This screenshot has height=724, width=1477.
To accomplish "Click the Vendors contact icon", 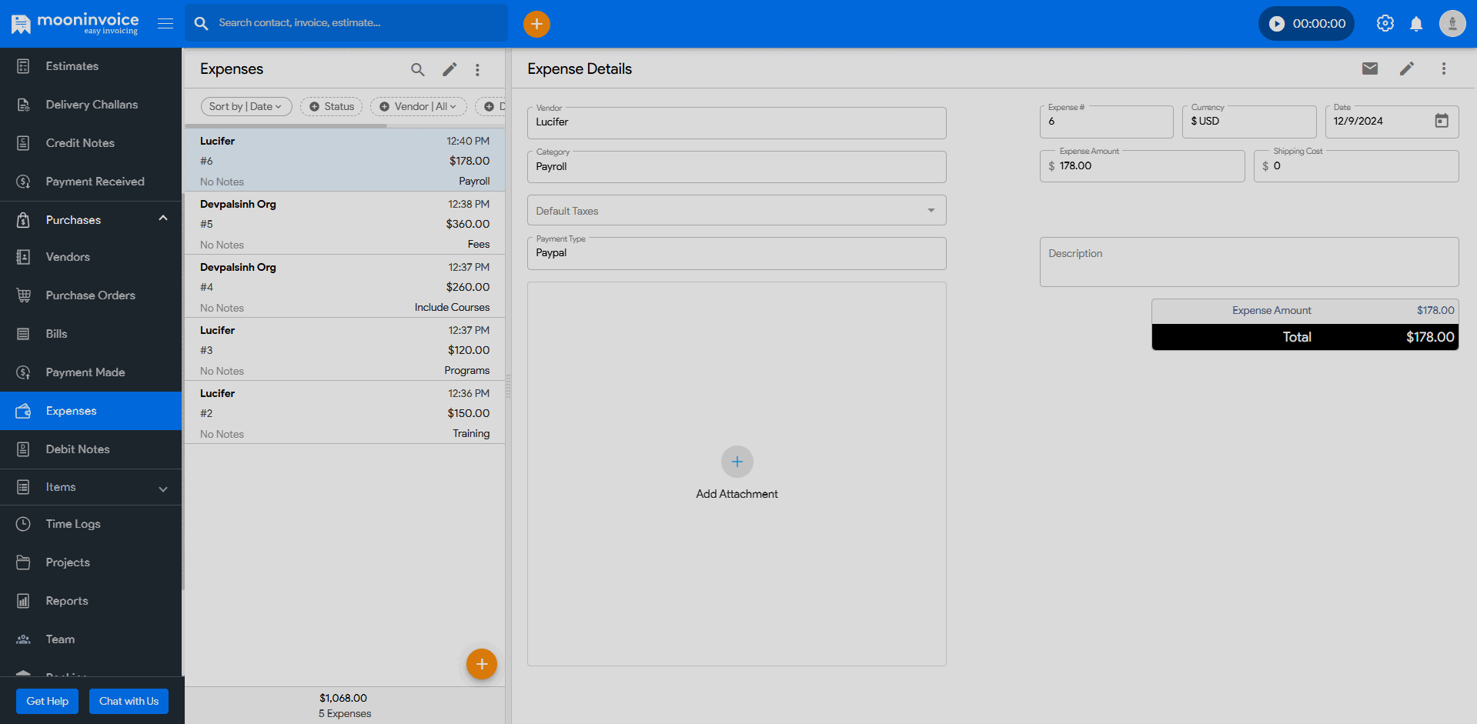I will [x=24, y=257].
